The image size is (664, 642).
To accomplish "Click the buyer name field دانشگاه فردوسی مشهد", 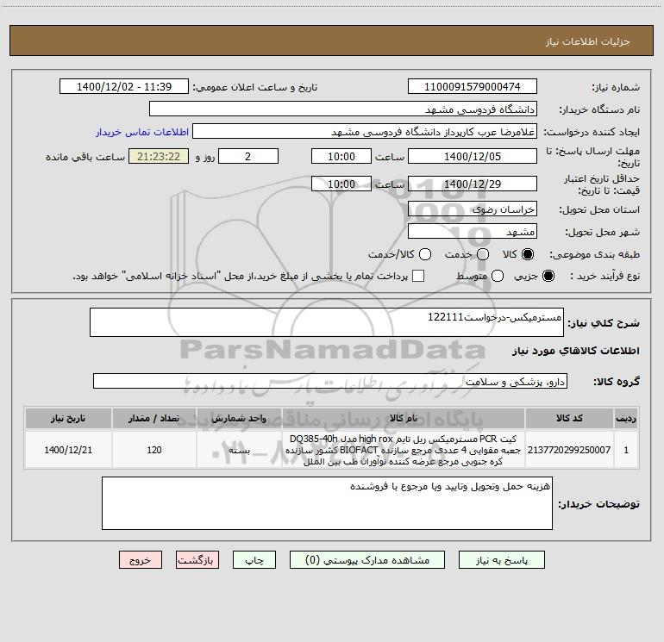I will pyautogui.click(x=343, y=109).
